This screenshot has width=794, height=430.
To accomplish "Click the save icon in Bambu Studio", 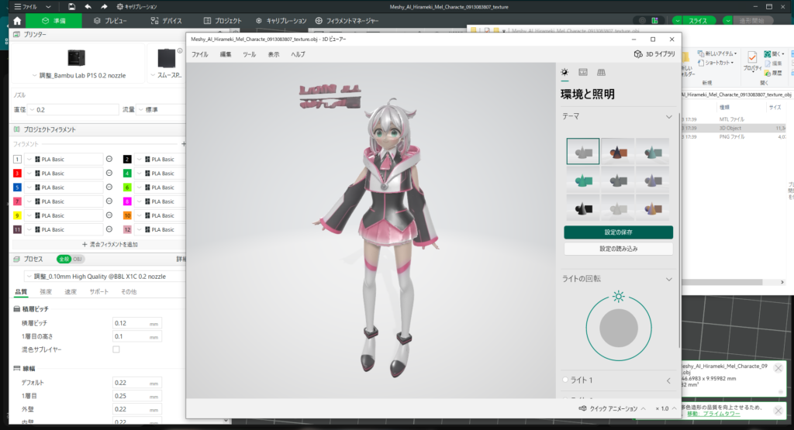I will 71,6.
